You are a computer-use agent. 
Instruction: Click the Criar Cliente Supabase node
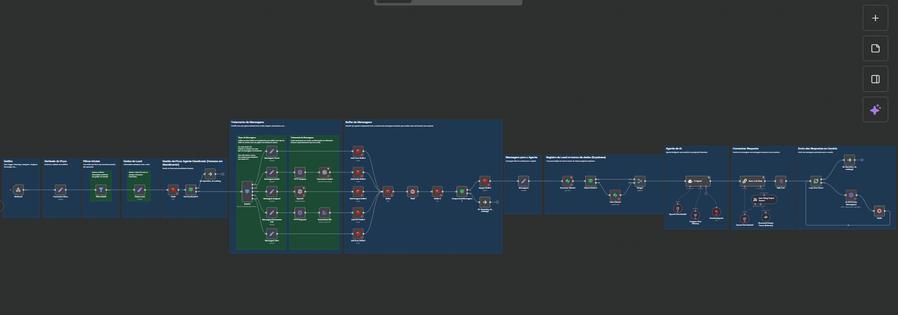(615, 195)
